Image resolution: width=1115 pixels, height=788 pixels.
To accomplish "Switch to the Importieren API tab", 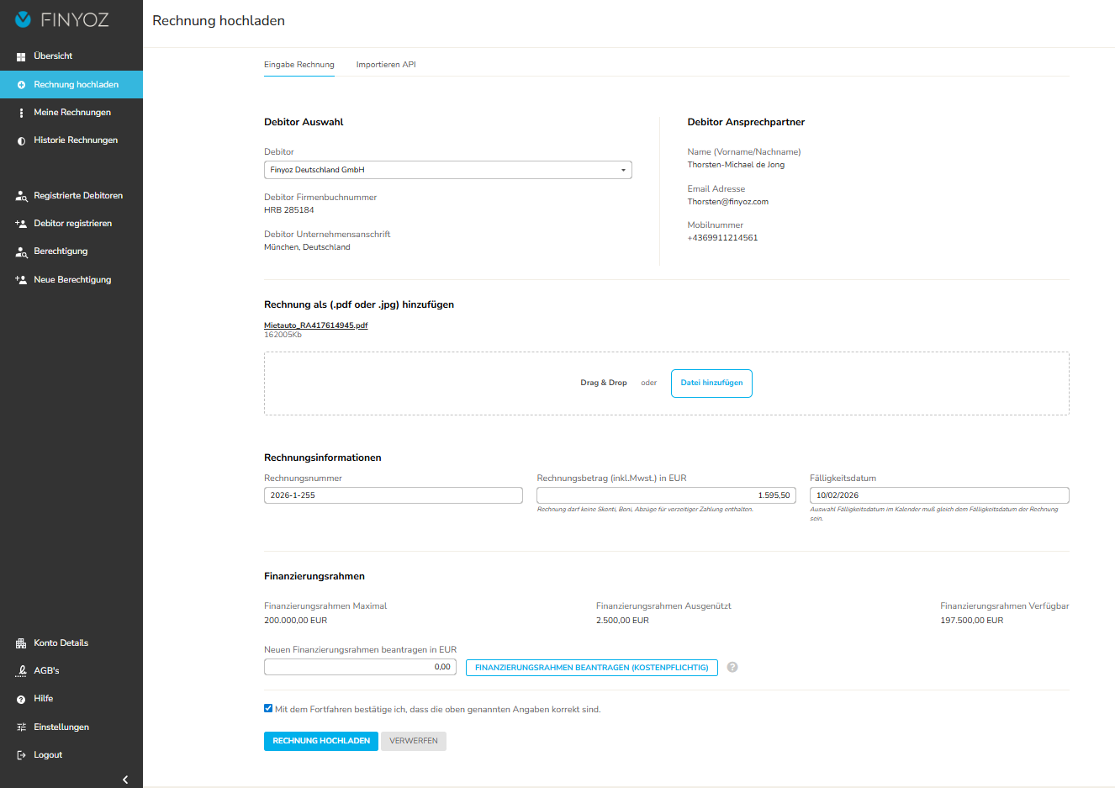I will [386, 65].
